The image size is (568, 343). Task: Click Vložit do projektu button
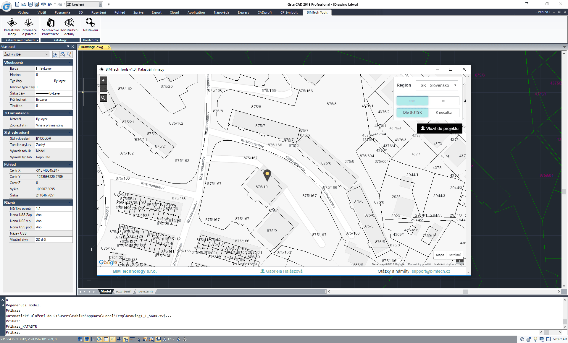(x=440, y=129)
